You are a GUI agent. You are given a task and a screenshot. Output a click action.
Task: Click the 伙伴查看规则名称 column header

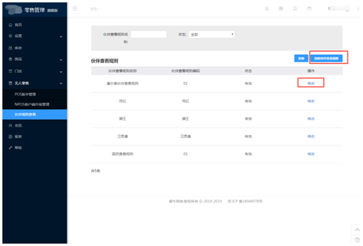pos(122,71)
